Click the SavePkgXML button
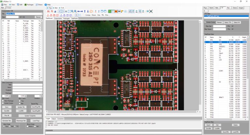The height and width of the screenshot is (135, 250). coord(36,107)
